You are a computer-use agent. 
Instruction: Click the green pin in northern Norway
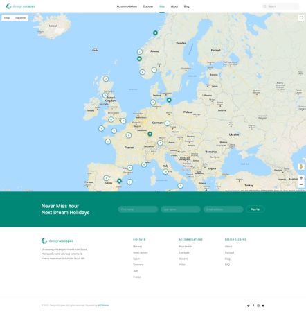(x=155, y=33)
